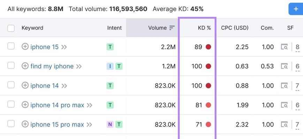
Task: Click the N intent badge for iphone 15 pro max
Action: pos(110,124)
